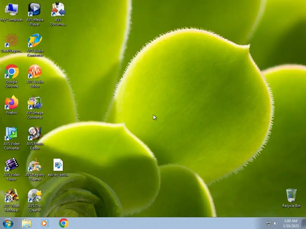Select the esli-by-koti media file
The width and height of the screenshot is (306, 229).
tap(58, 168)
